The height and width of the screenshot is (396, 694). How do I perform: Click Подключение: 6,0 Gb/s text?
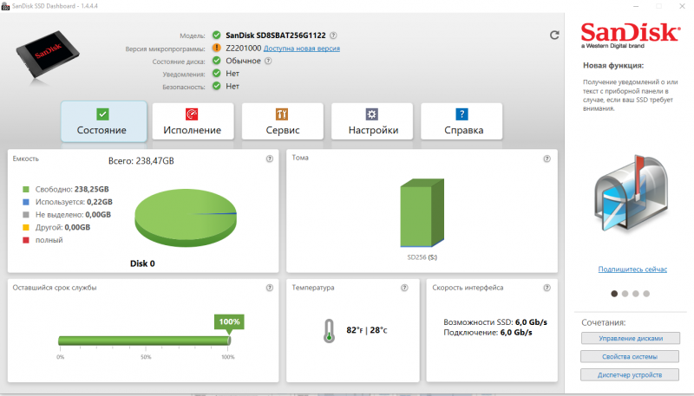pyautogui.click(x=488, y=333)
